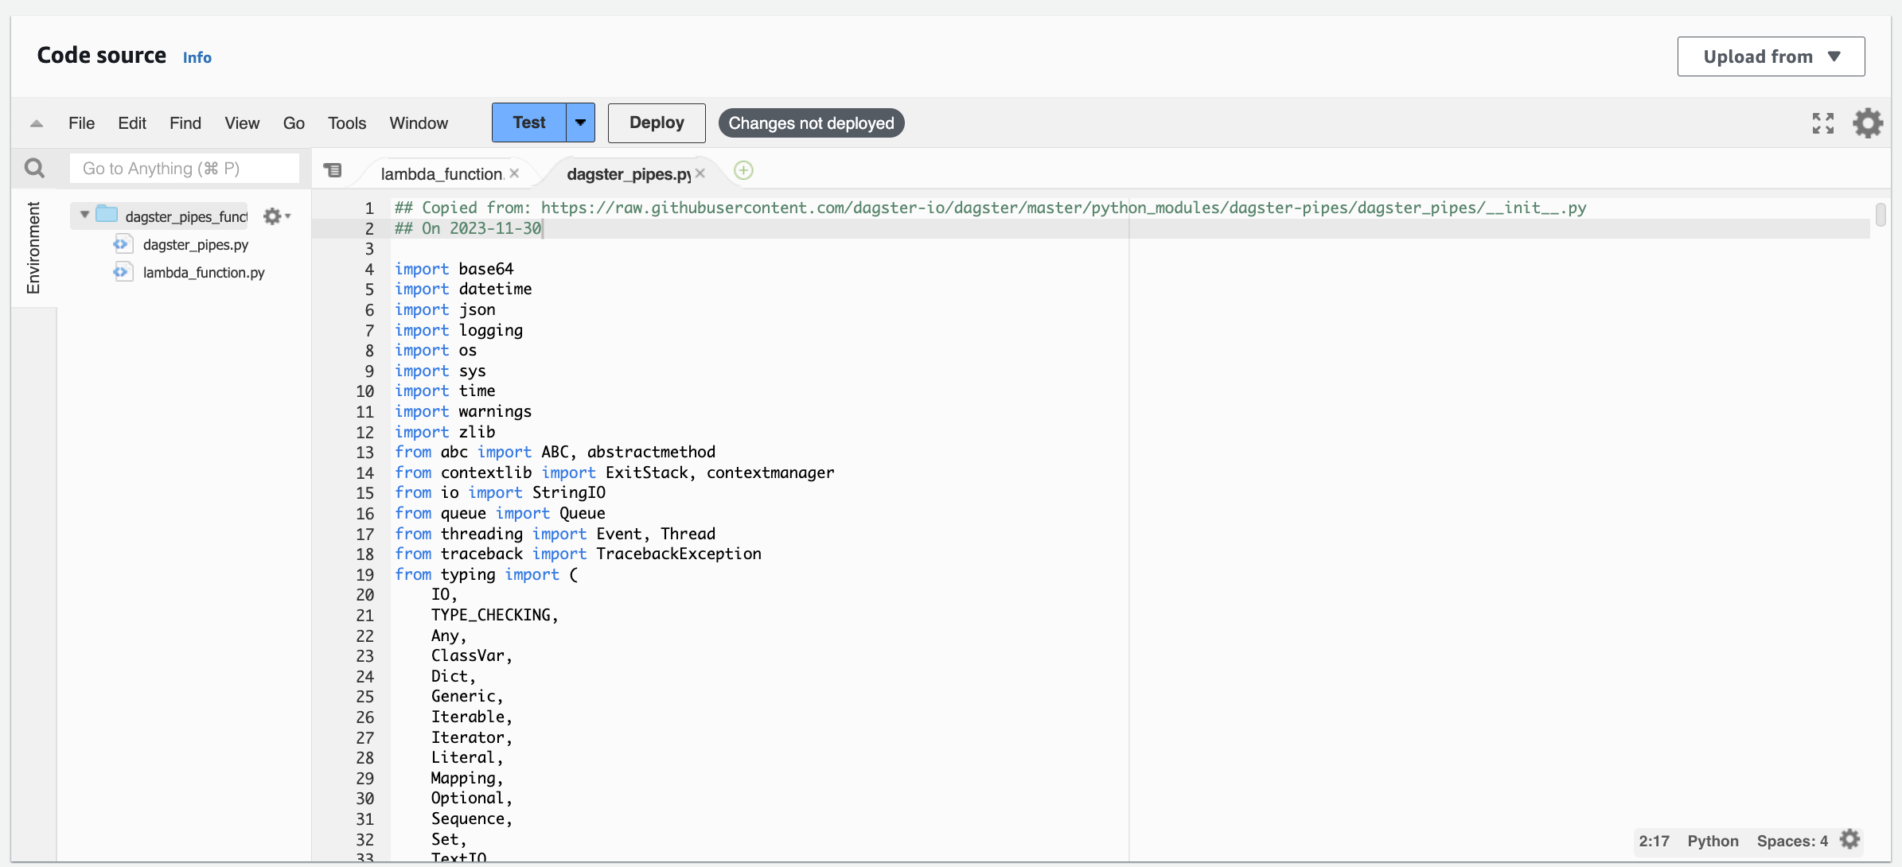Open the Upload from dropdown
The height and width of the screenshot is (867, 1902).
pyautogui.click(x=1770, y=56)
